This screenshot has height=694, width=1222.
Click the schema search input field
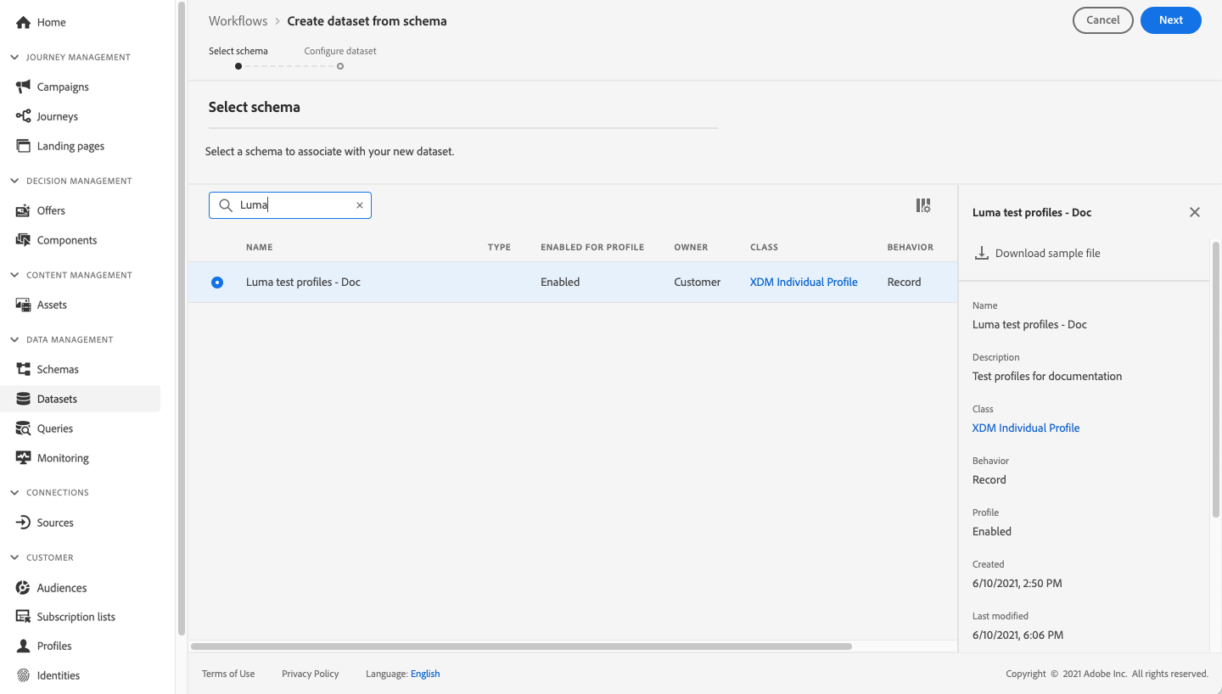[290, 205]
